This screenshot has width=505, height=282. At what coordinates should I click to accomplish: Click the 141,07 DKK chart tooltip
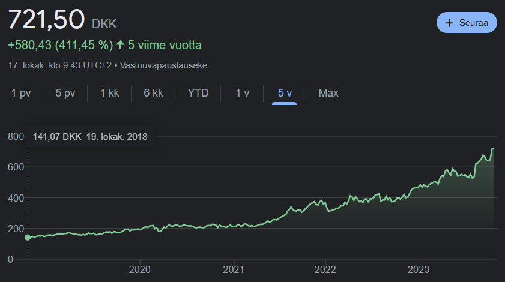click(90, 137)
